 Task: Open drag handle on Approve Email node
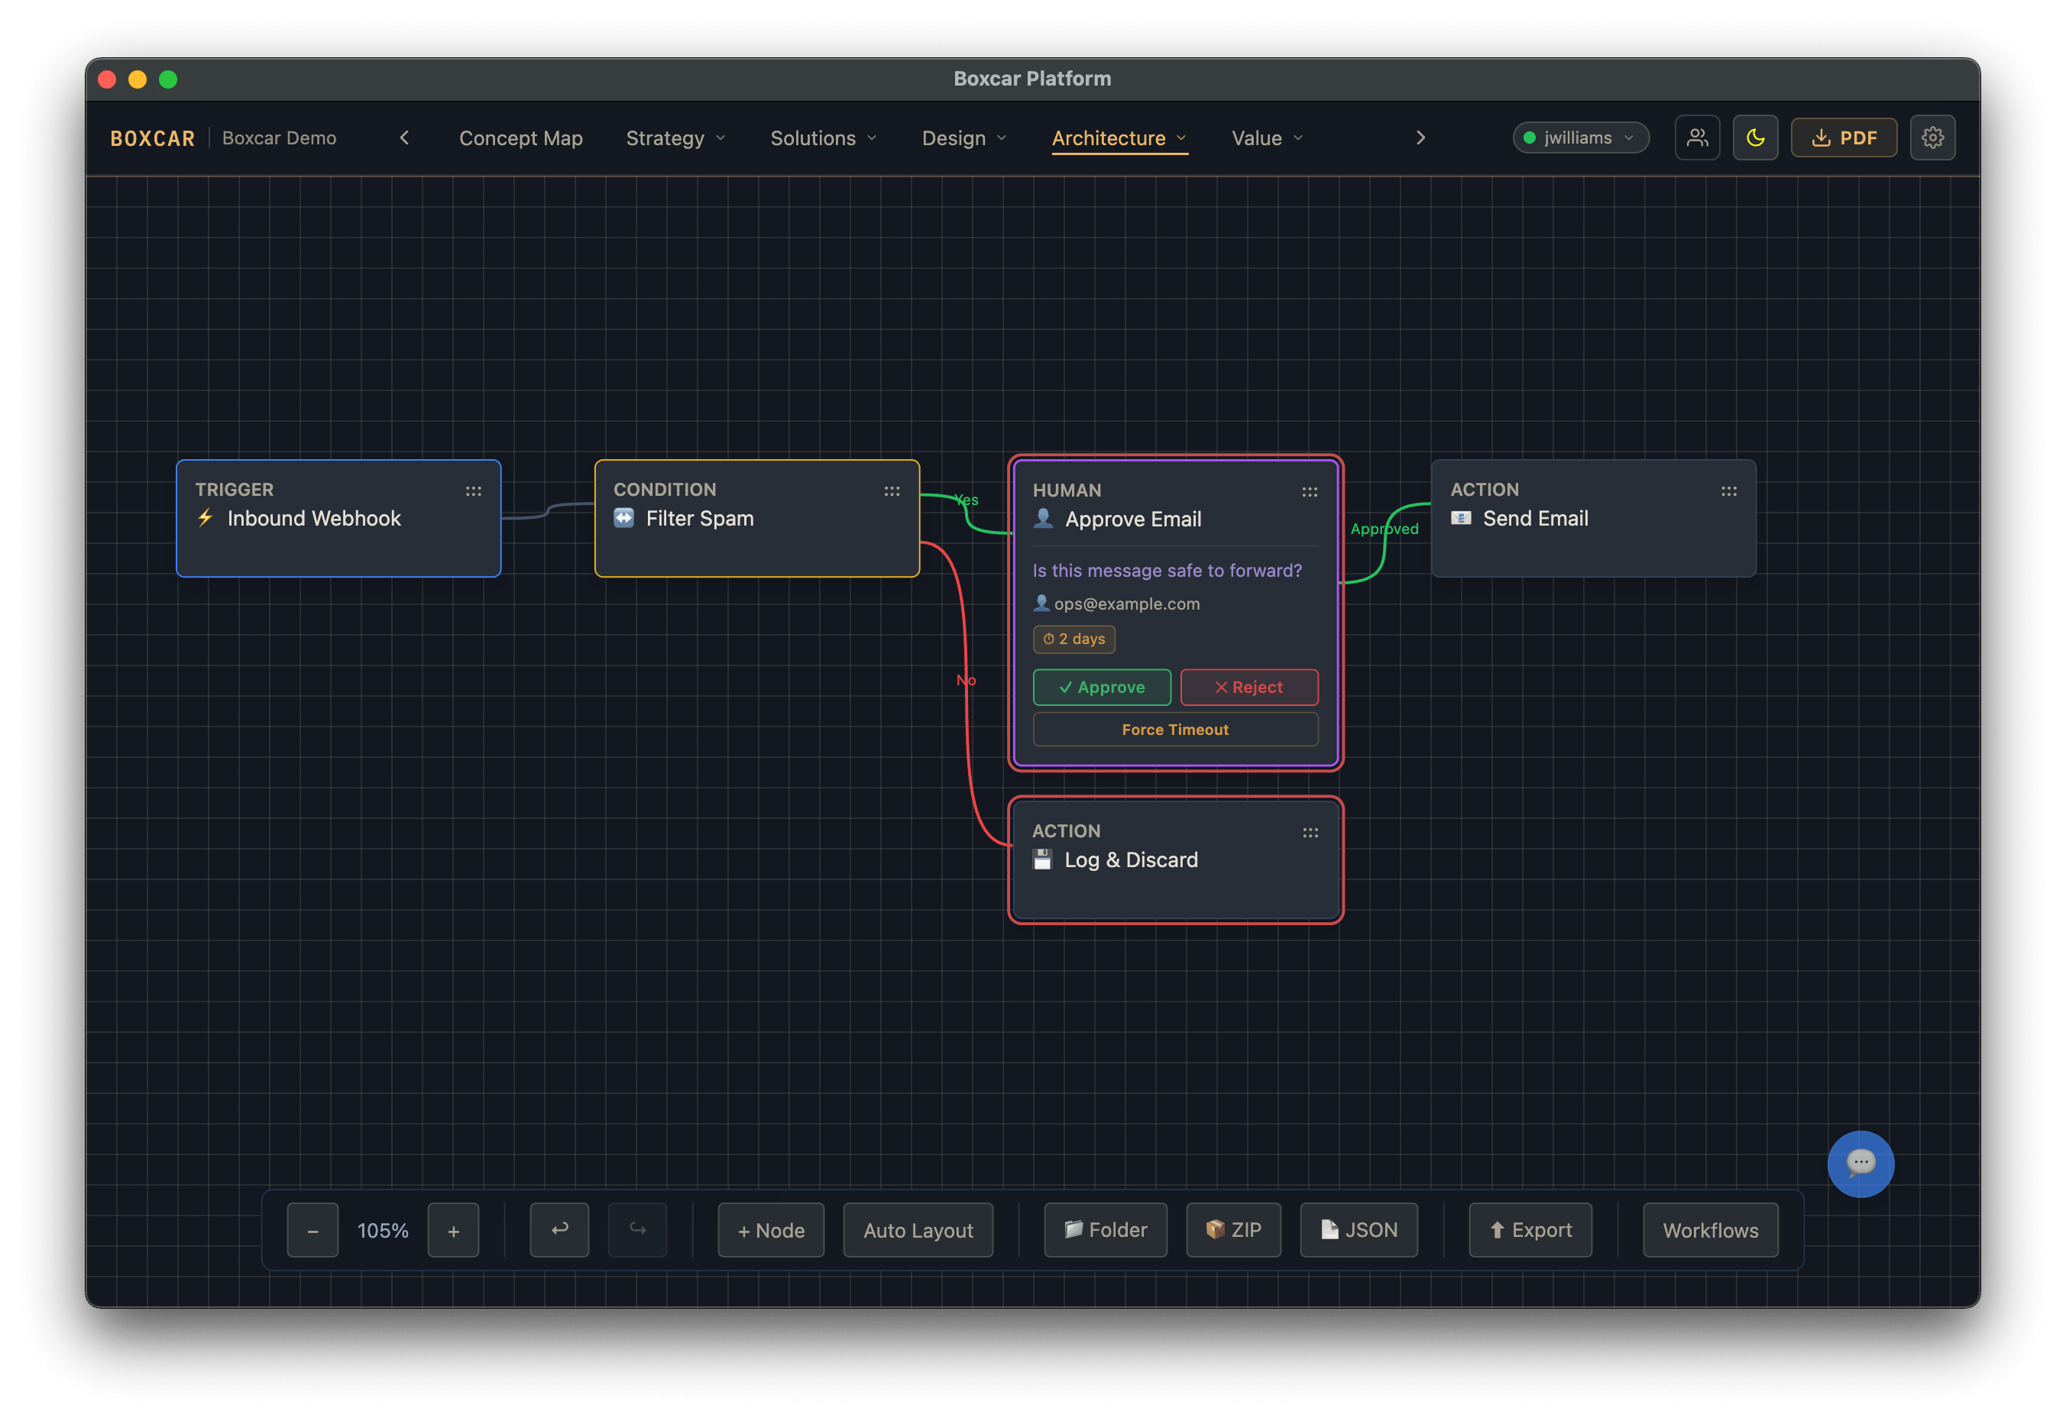[1309, 491]
